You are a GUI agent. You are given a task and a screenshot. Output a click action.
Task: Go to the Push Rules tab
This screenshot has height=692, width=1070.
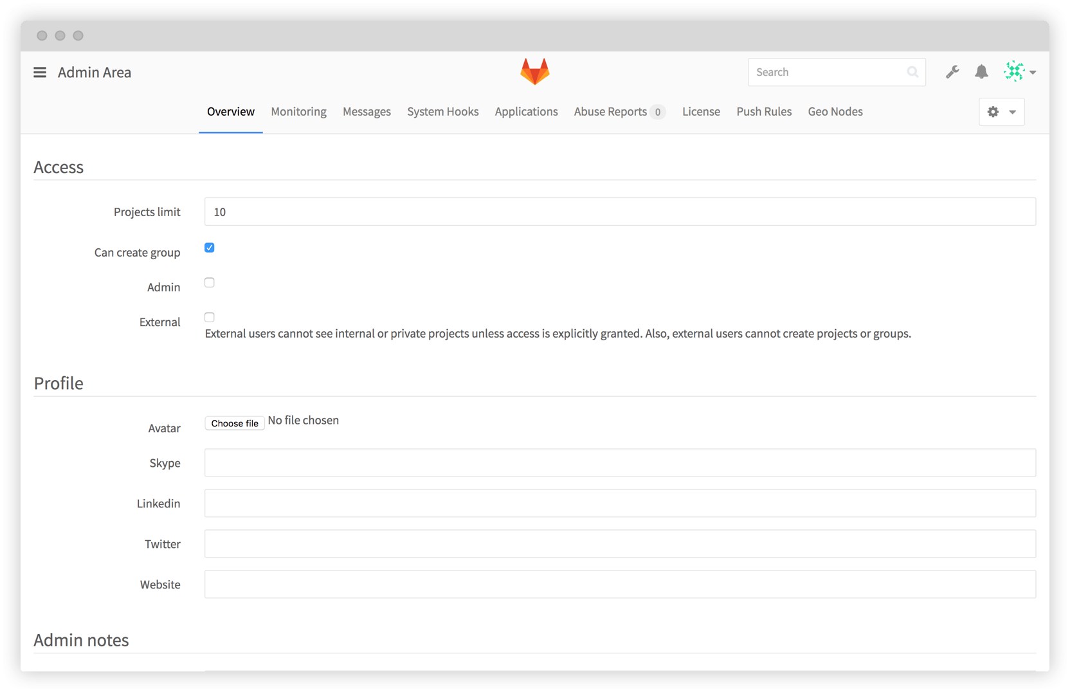pos(764,112)
